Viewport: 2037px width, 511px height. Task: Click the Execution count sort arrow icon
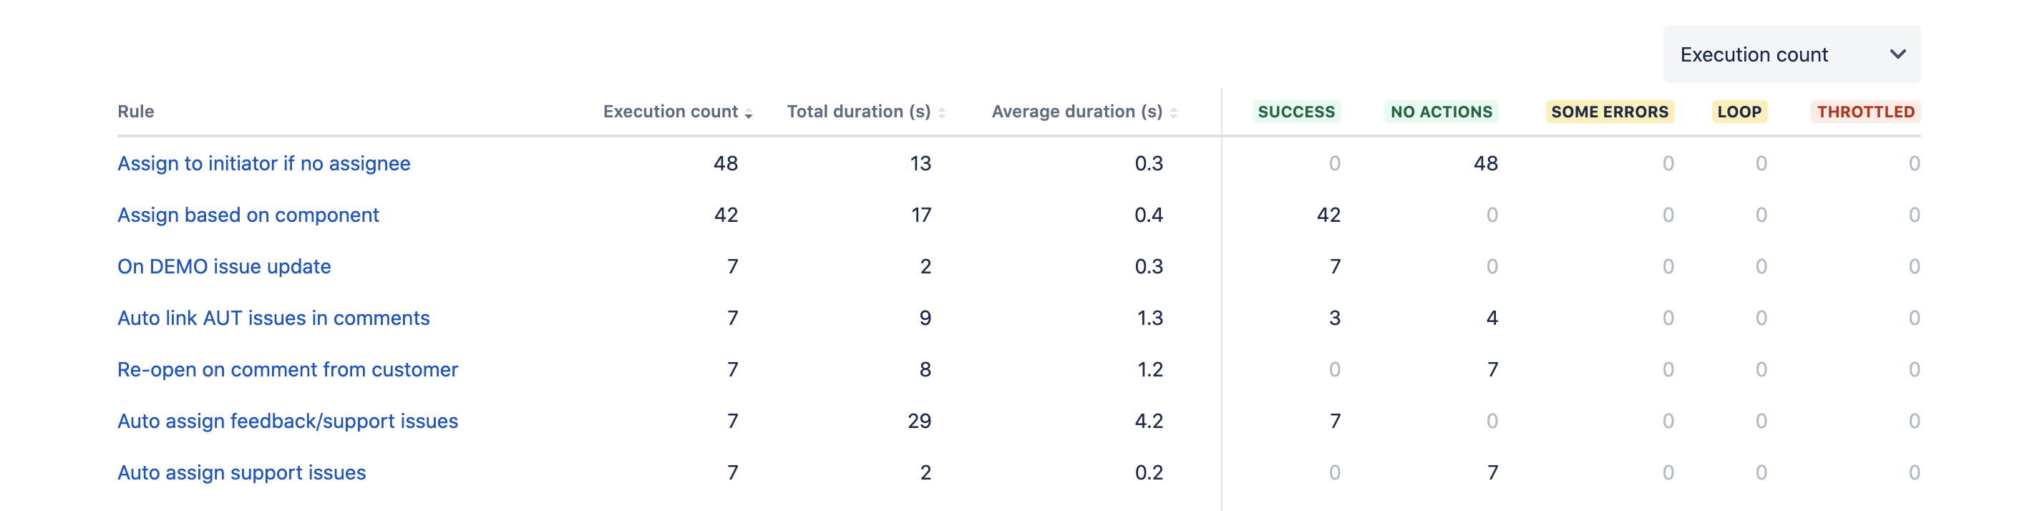click(748, 113)
